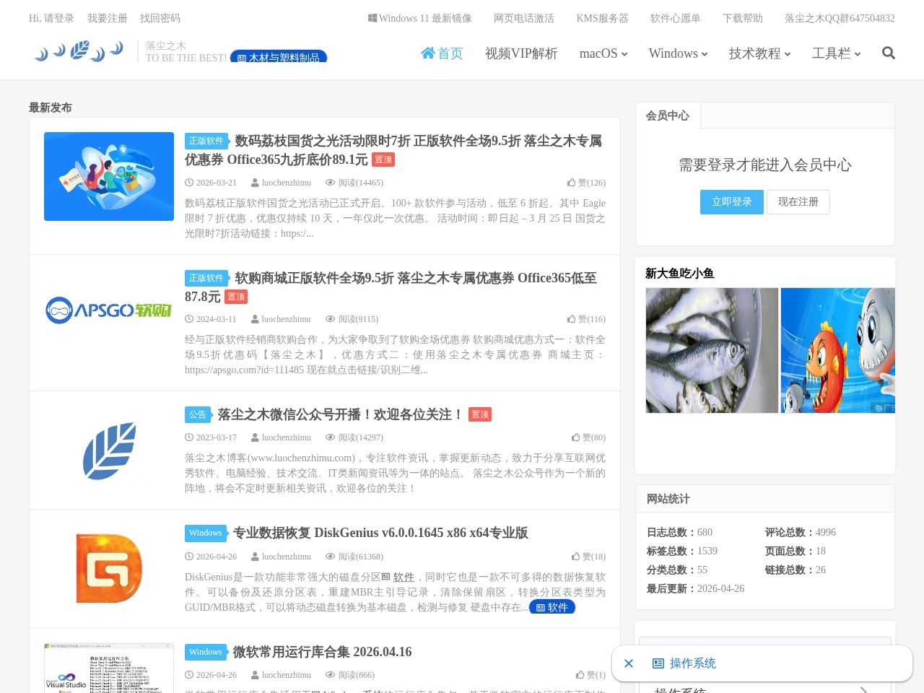Screen dimensions: 924x693
Task: Open author luochenzhimu on the 微信公众号 post
Action: coord(282,437)
